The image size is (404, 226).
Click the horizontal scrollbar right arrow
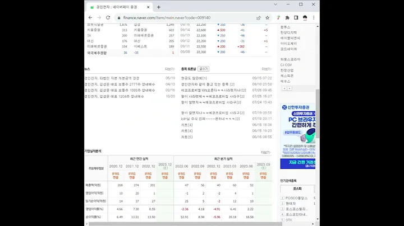(313, 224)
